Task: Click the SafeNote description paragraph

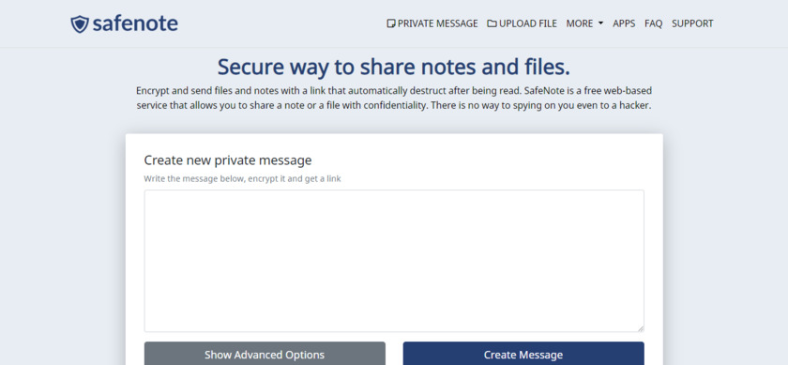Action: pyautogui.click(x=394, y=99)
